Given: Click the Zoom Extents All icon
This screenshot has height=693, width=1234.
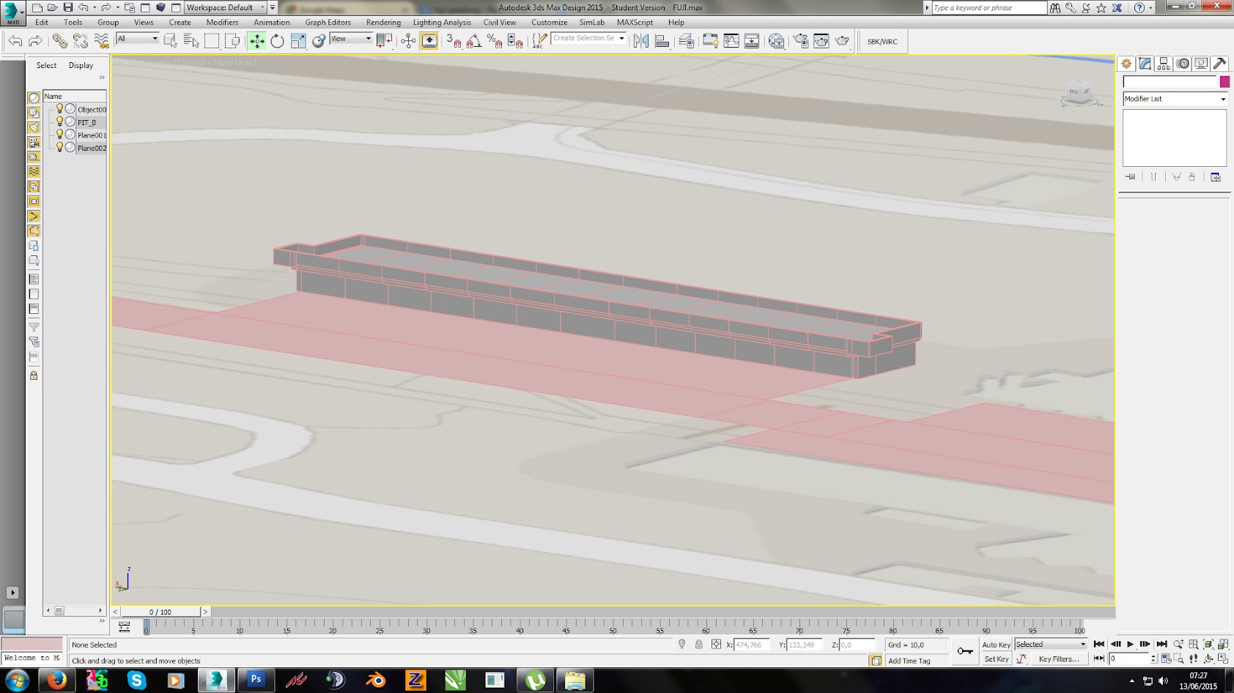Looking at the screenshot, I should tap(1223, 645).
